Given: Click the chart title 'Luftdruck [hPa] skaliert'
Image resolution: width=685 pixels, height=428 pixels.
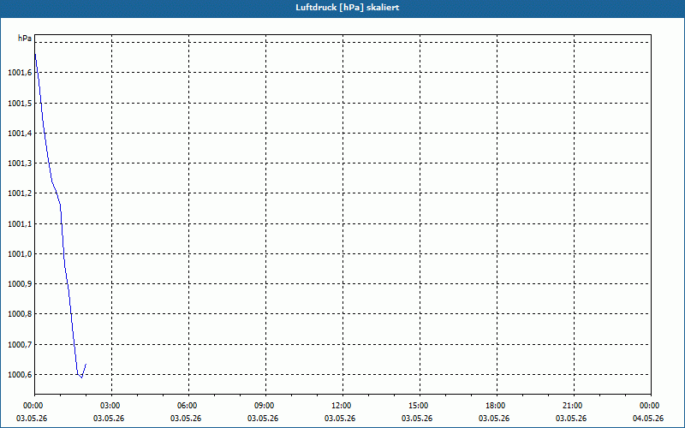Looking at the screenshot, I should pos(348,8).
